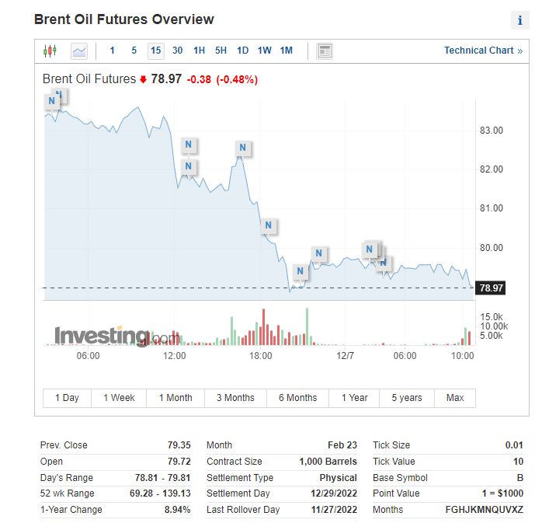Image resolution: width=535 pixels, height=530 pixels.
Task: Switch to the 6 Months range tab
Action: pos(297,398)
